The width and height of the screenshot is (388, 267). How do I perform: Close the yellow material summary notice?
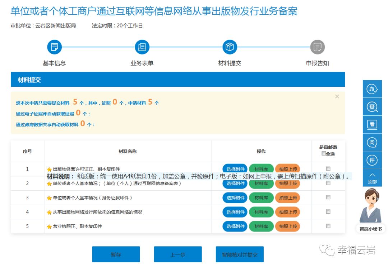[337, 96]
